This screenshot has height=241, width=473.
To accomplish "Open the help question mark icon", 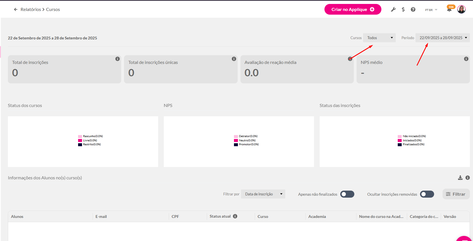I will (x=413, y=10).
